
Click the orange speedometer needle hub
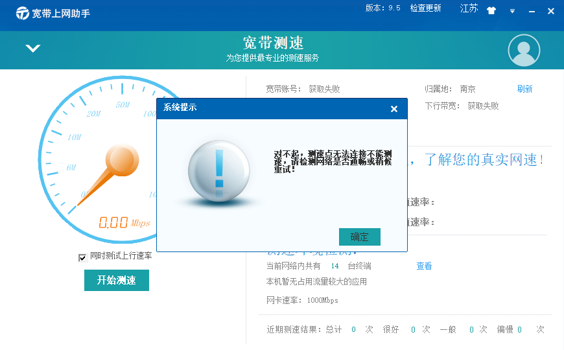pyautogui.click(x=121, y=159)
